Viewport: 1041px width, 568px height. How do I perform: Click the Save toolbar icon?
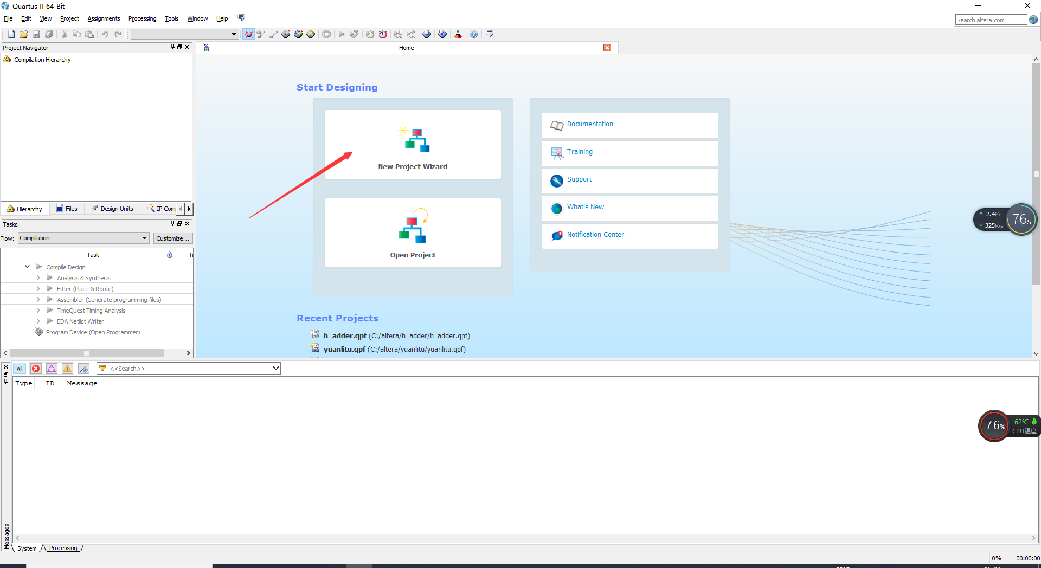pyautogui.click(x=36, y=34)
